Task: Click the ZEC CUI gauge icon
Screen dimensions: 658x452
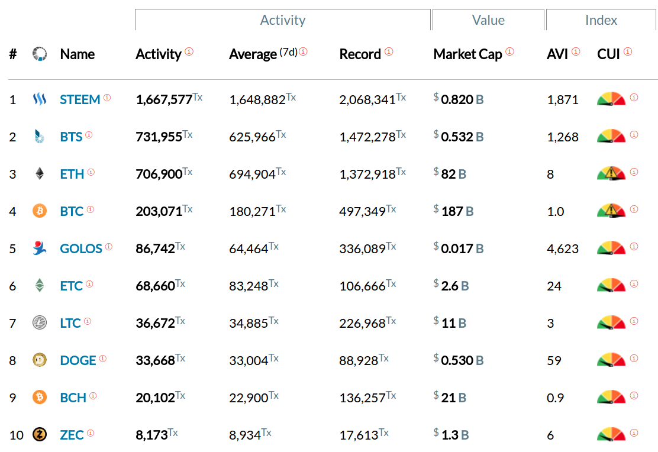Action: coord(611,434)
